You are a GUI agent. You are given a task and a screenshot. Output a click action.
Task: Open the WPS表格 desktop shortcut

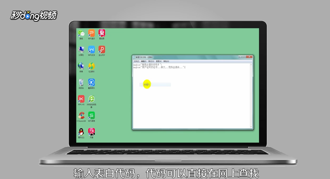(91, 117)
